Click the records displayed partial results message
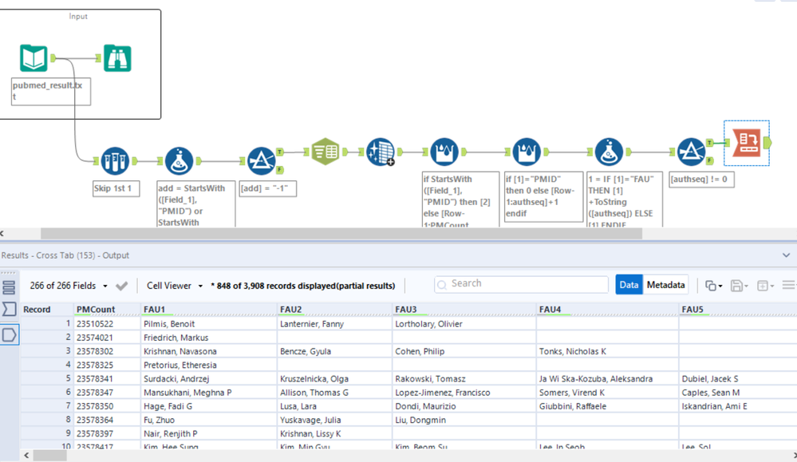Screen dimensions: 797x462 click(303, 286)
